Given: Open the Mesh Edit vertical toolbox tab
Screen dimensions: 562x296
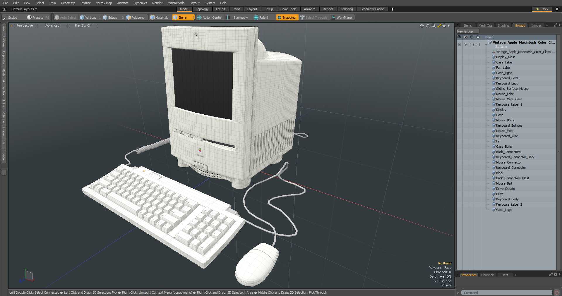Looking at the screenshot, I should (4, 75).
